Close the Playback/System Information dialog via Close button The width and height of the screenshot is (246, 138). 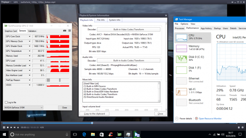160,114
